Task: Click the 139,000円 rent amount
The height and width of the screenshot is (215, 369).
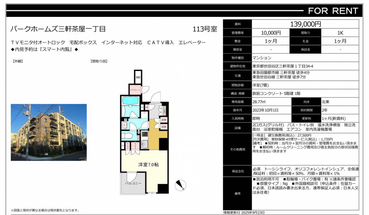Action: tap(305, 24)
